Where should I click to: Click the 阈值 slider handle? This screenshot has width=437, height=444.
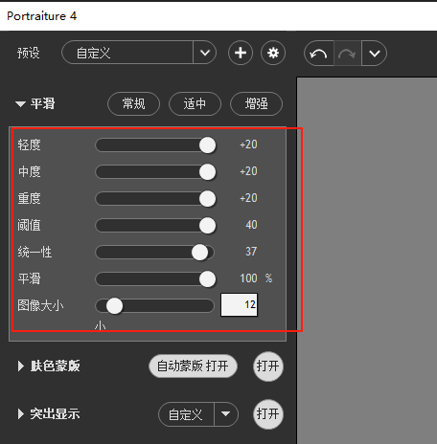[207, 226]
